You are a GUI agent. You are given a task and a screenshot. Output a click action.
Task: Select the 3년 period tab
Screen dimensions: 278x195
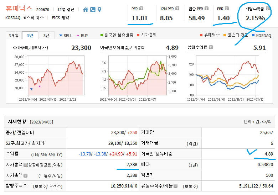46,35
